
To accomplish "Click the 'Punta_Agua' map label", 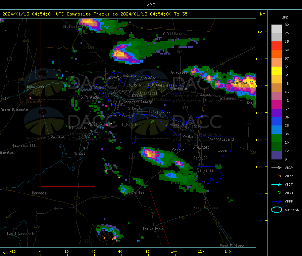I will click(153, 228).
